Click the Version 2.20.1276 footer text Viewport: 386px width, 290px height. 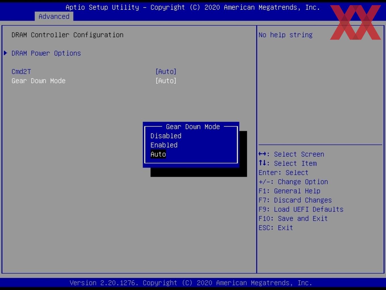[191, 283]
